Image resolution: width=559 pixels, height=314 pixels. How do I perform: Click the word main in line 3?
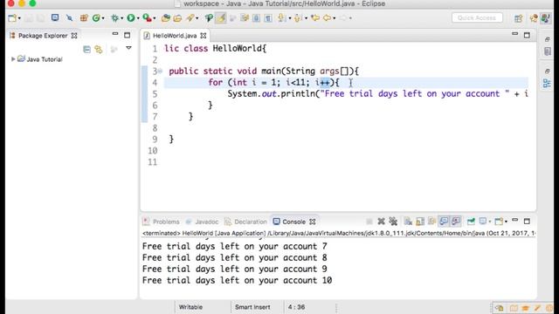(x=271, y=71)
